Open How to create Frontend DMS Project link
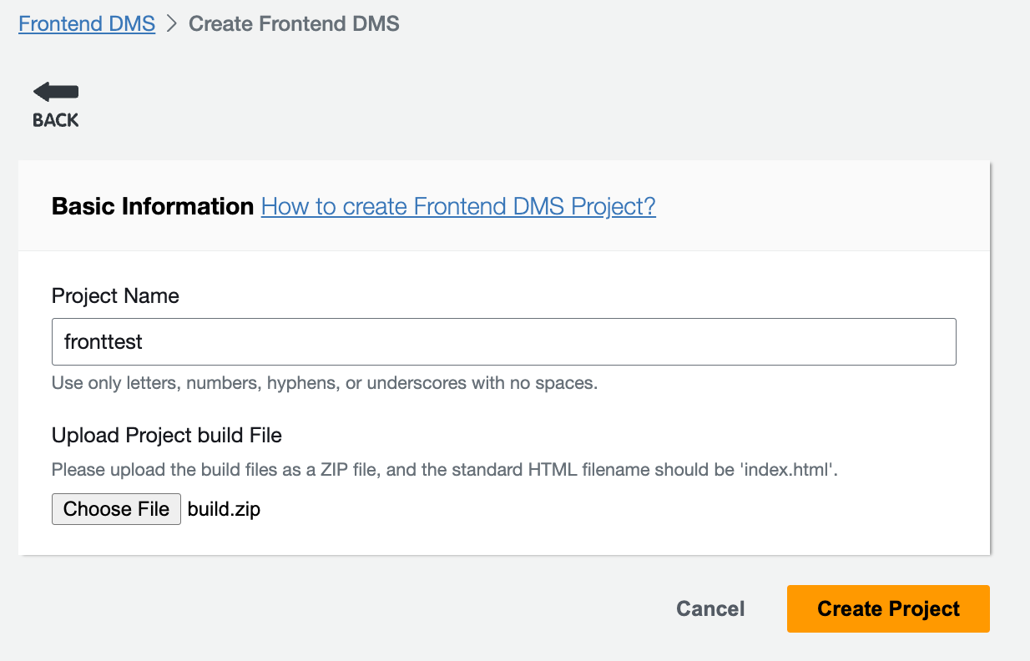Image resolution: width=1030 pixels, height=661 pixels. [x=458, y=206]
